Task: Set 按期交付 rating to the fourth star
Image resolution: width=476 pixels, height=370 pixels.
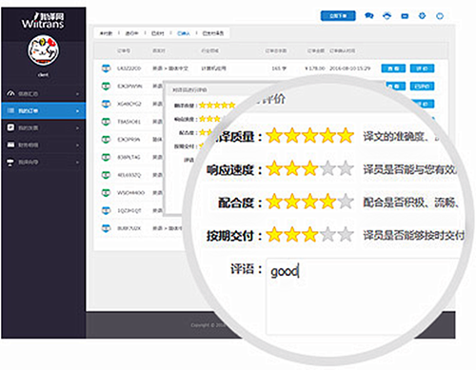Action: coord(327,235)
